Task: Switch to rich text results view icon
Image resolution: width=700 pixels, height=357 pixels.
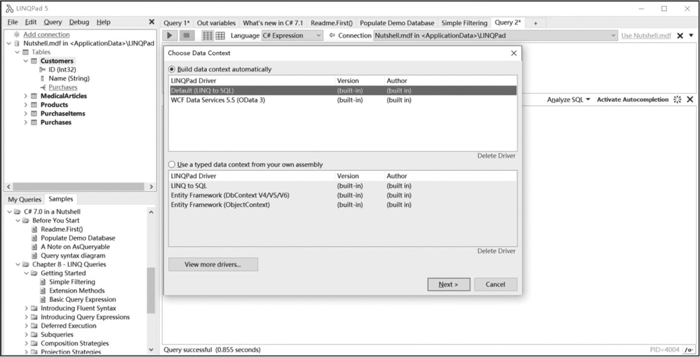Action: pyautogui.click(x=207, y=36)
